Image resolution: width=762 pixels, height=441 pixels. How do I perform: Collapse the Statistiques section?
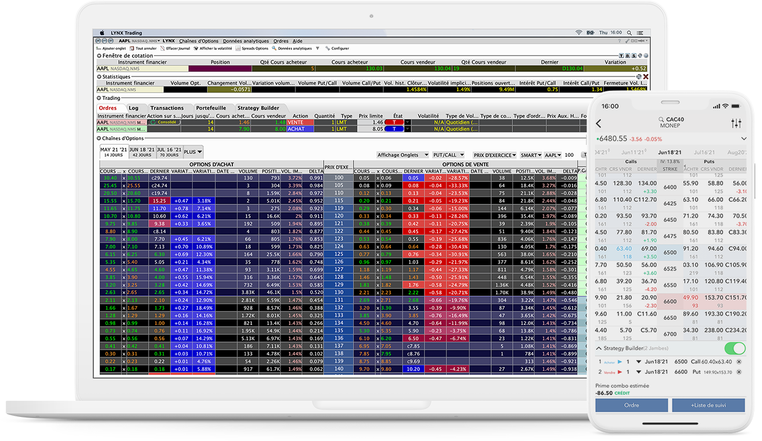tap(99, 76)
